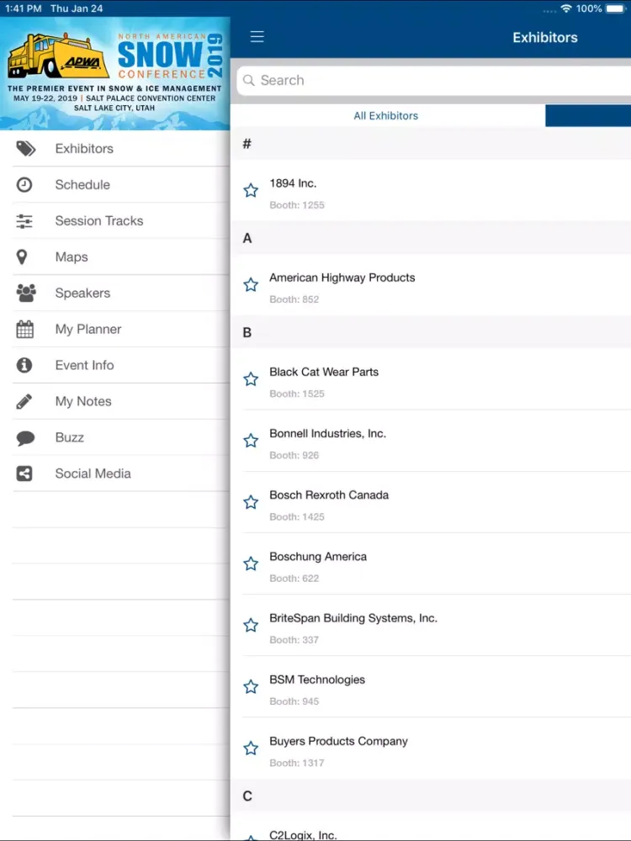
Task: Tap Booth: 1425 text
Action: tap(297, 517)
